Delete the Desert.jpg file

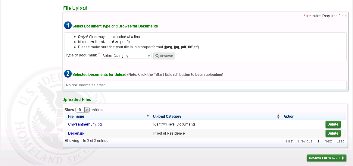pos(333,133)
